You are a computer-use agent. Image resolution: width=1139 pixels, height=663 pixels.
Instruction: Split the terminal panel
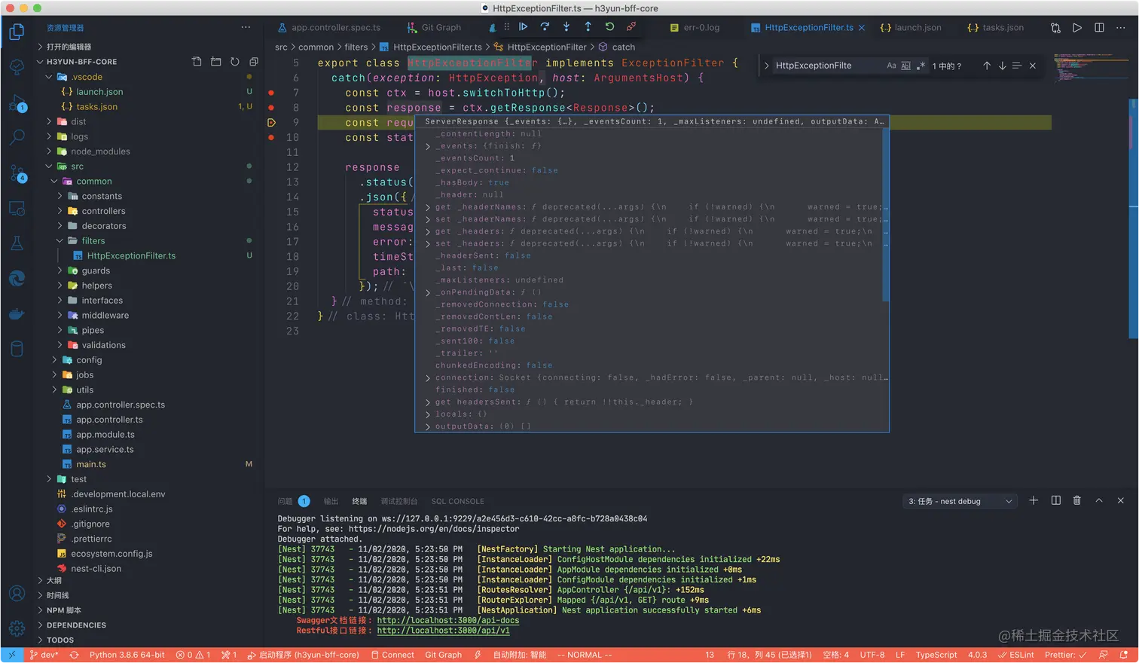(1055, 500)
